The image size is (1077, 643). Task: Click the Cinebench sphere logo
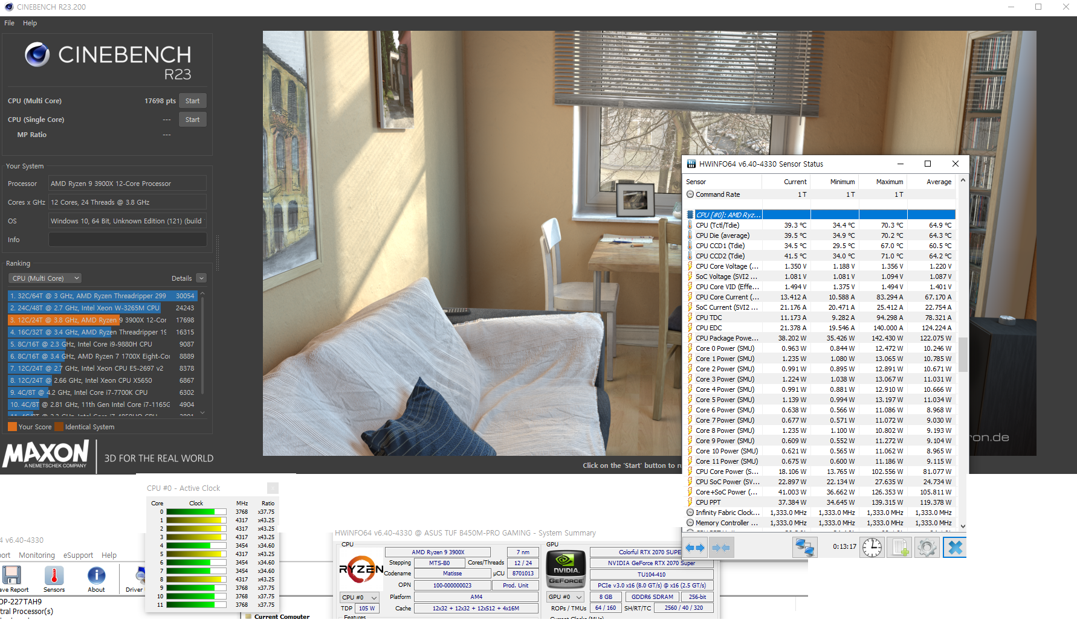(x=37, y=54)
